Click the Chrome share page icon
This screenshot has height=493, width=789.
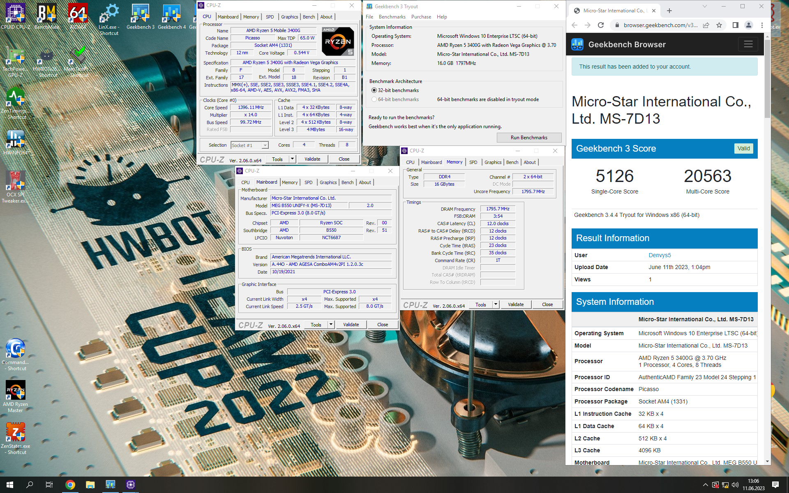pyautogui.click(x=706, y=25)
